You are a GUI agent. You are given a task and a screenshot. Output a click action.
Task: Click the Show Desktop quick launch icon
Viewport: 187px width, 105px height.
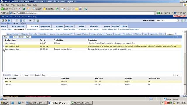pyautogui.click(x=20, y=103)
